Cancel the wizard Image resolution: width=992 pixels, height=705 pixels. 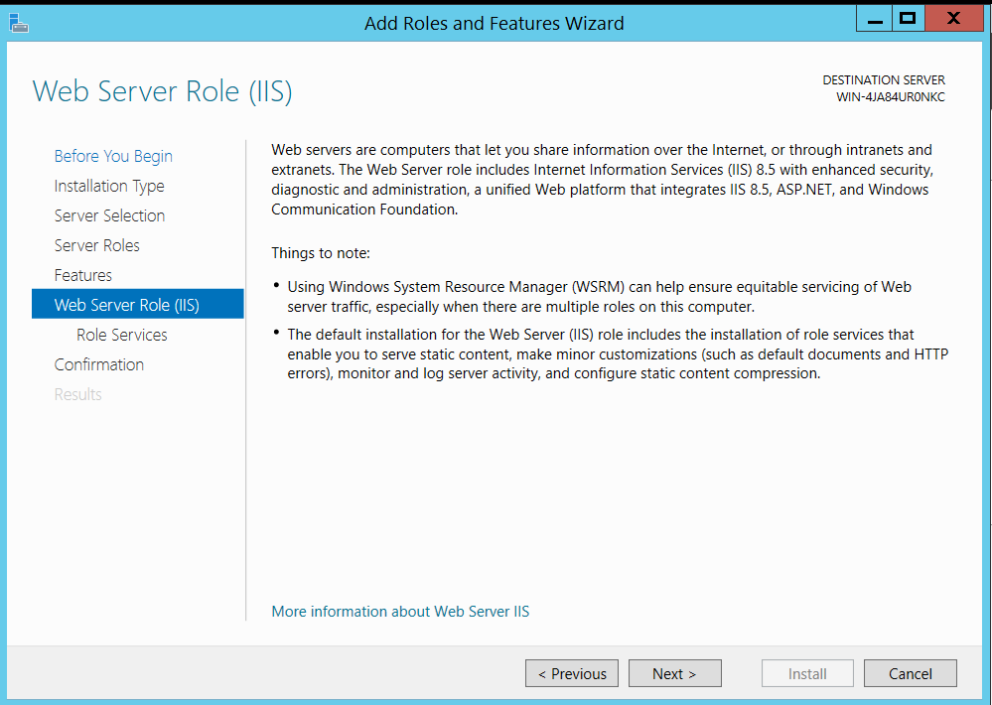(910, 673)
